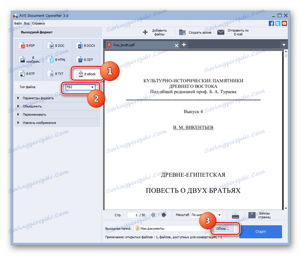Image resolution: width=301 pixels, height=256 pixels.
Task: Show page thumbnails panel
Action: [260, 215]
